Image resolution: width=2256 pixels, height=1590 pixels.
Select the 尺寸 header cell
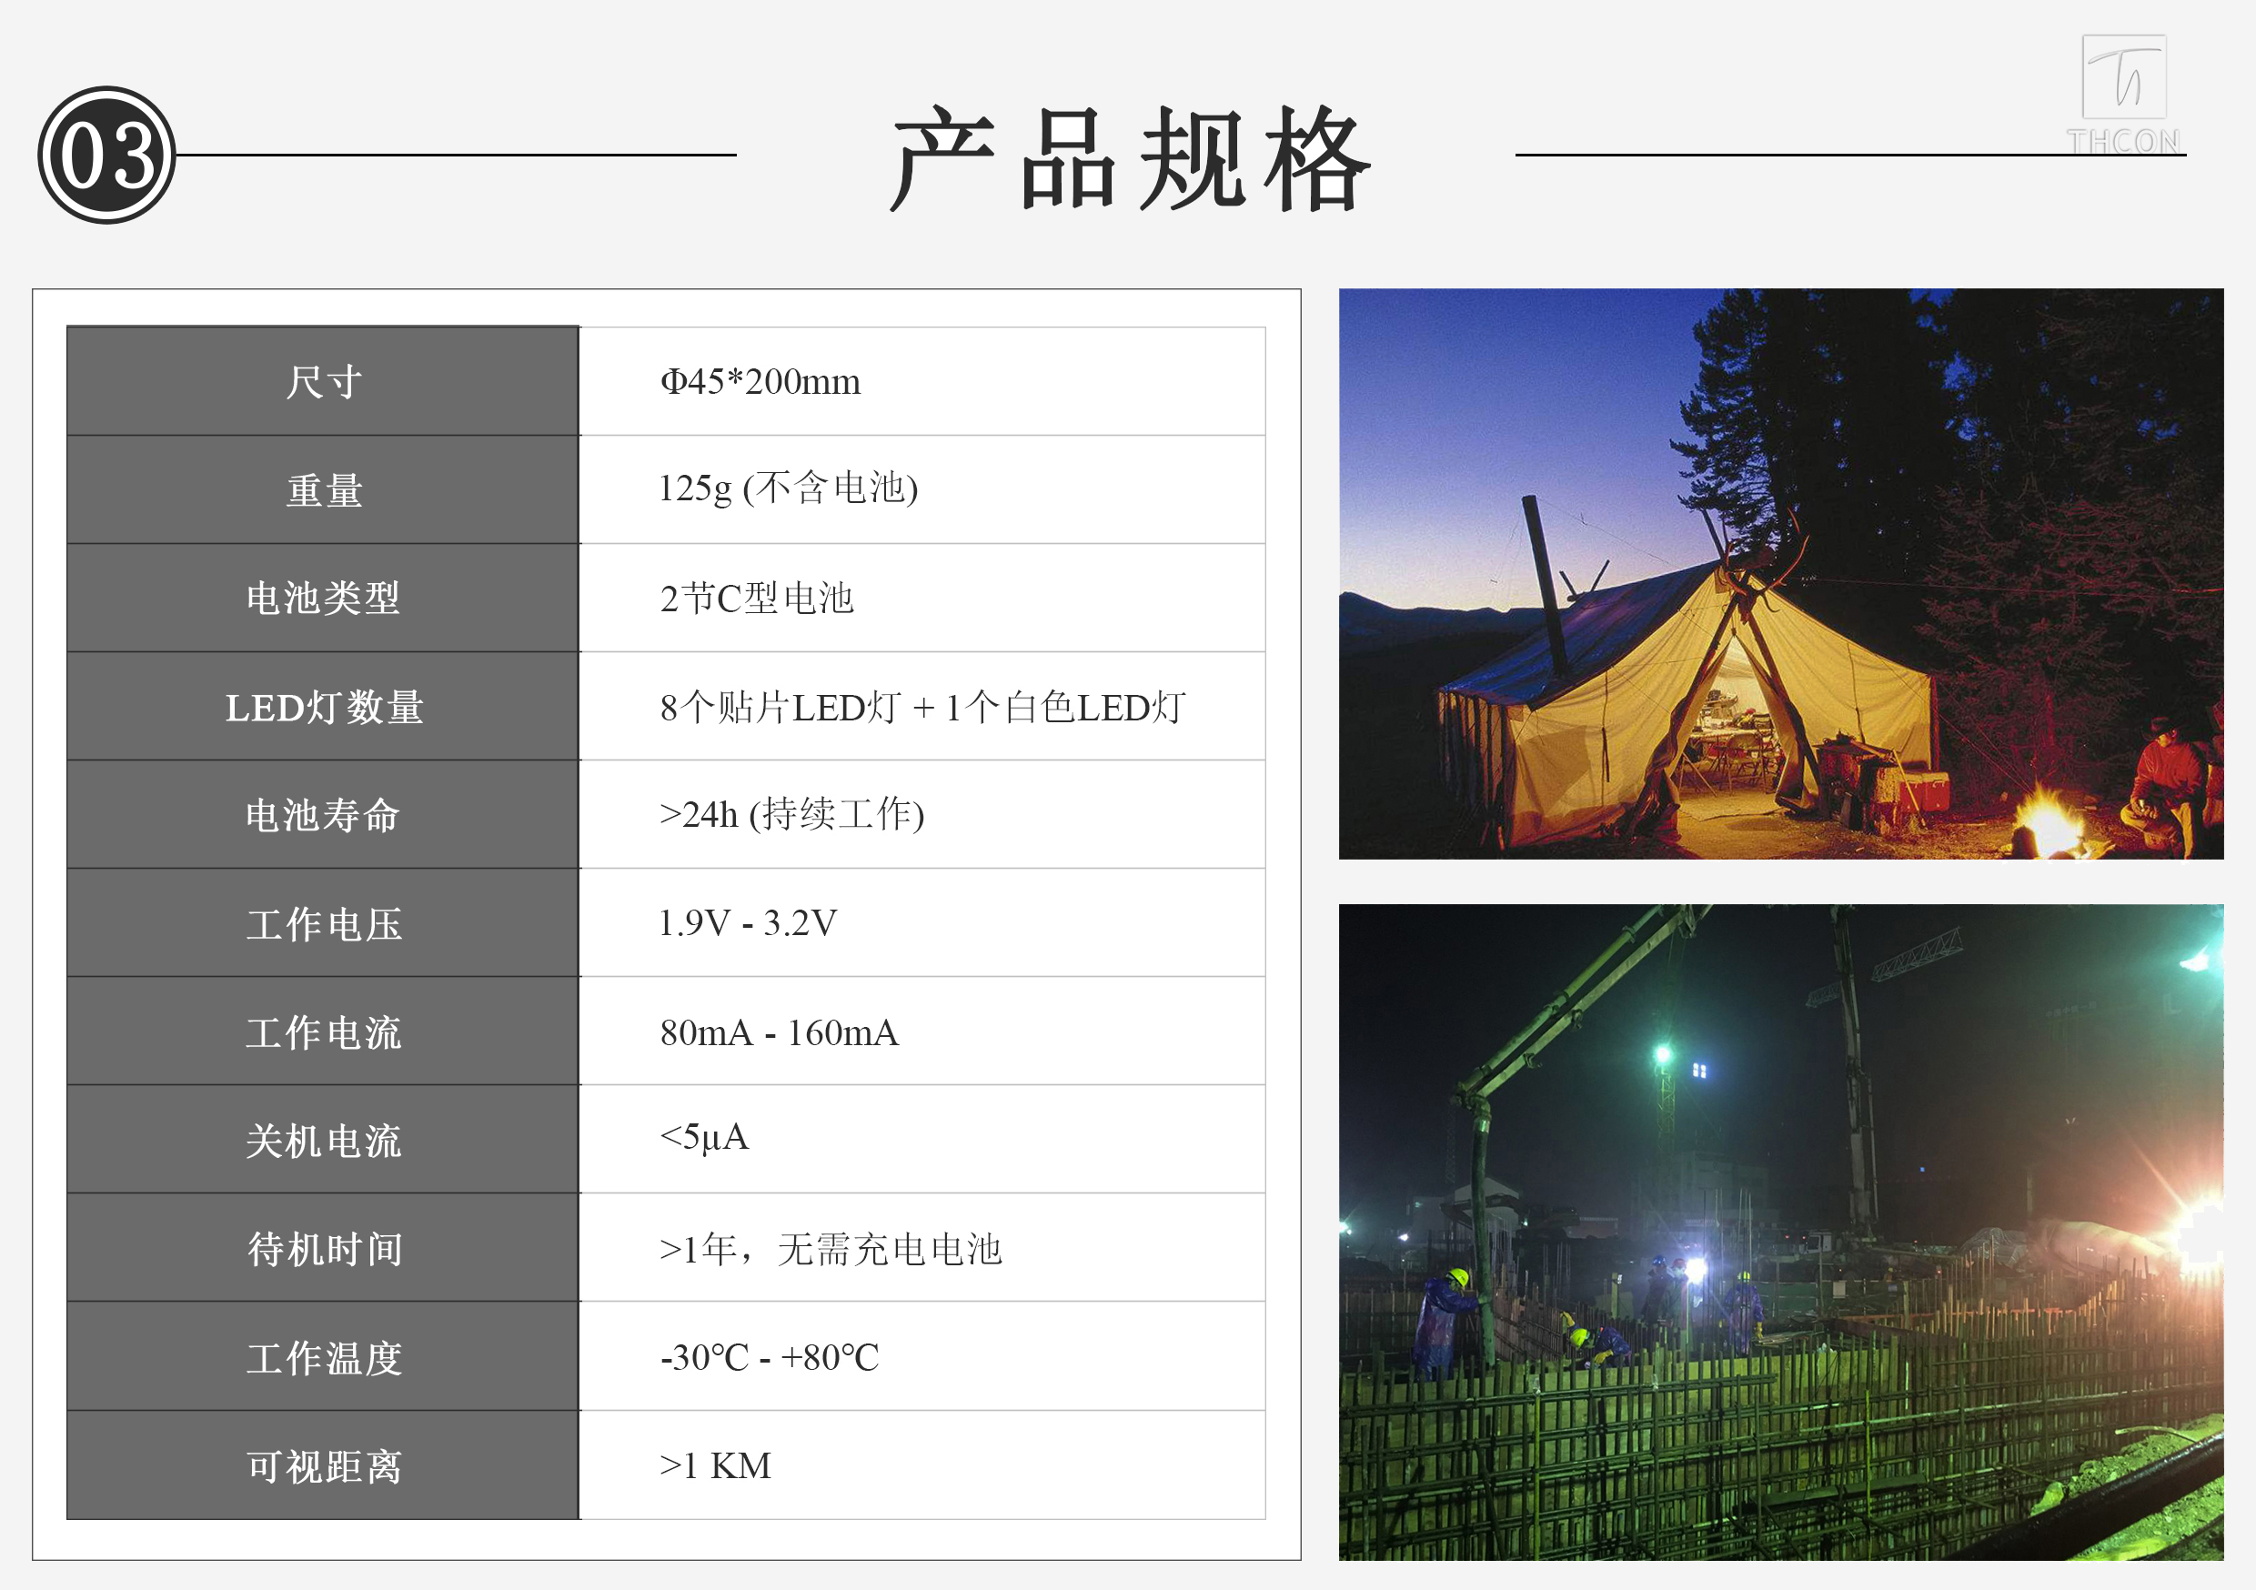point(323,381)
